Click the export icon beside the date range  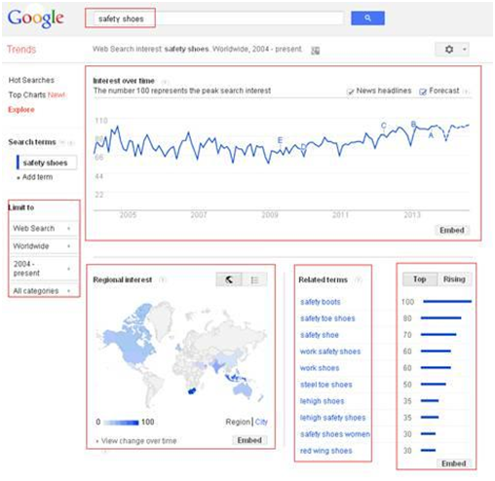pos(315,51)
